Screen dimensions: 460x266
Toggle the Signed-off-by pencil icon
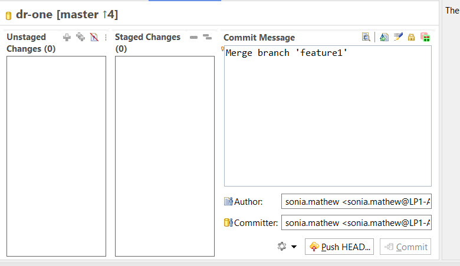(398, 37)
